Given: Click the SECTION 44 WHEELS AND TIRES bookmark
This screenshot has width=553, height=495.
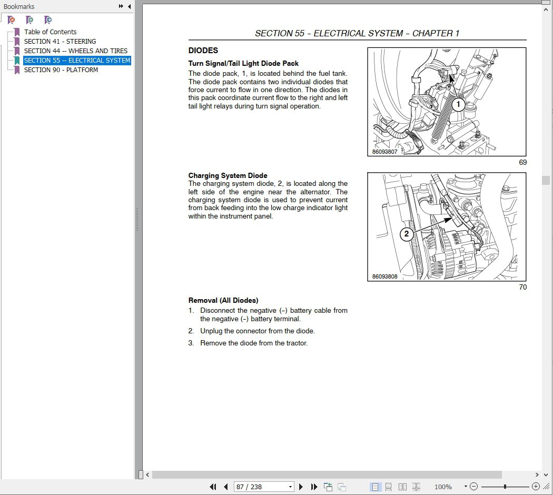Looking at the screenshot, I should coord(75,51).
